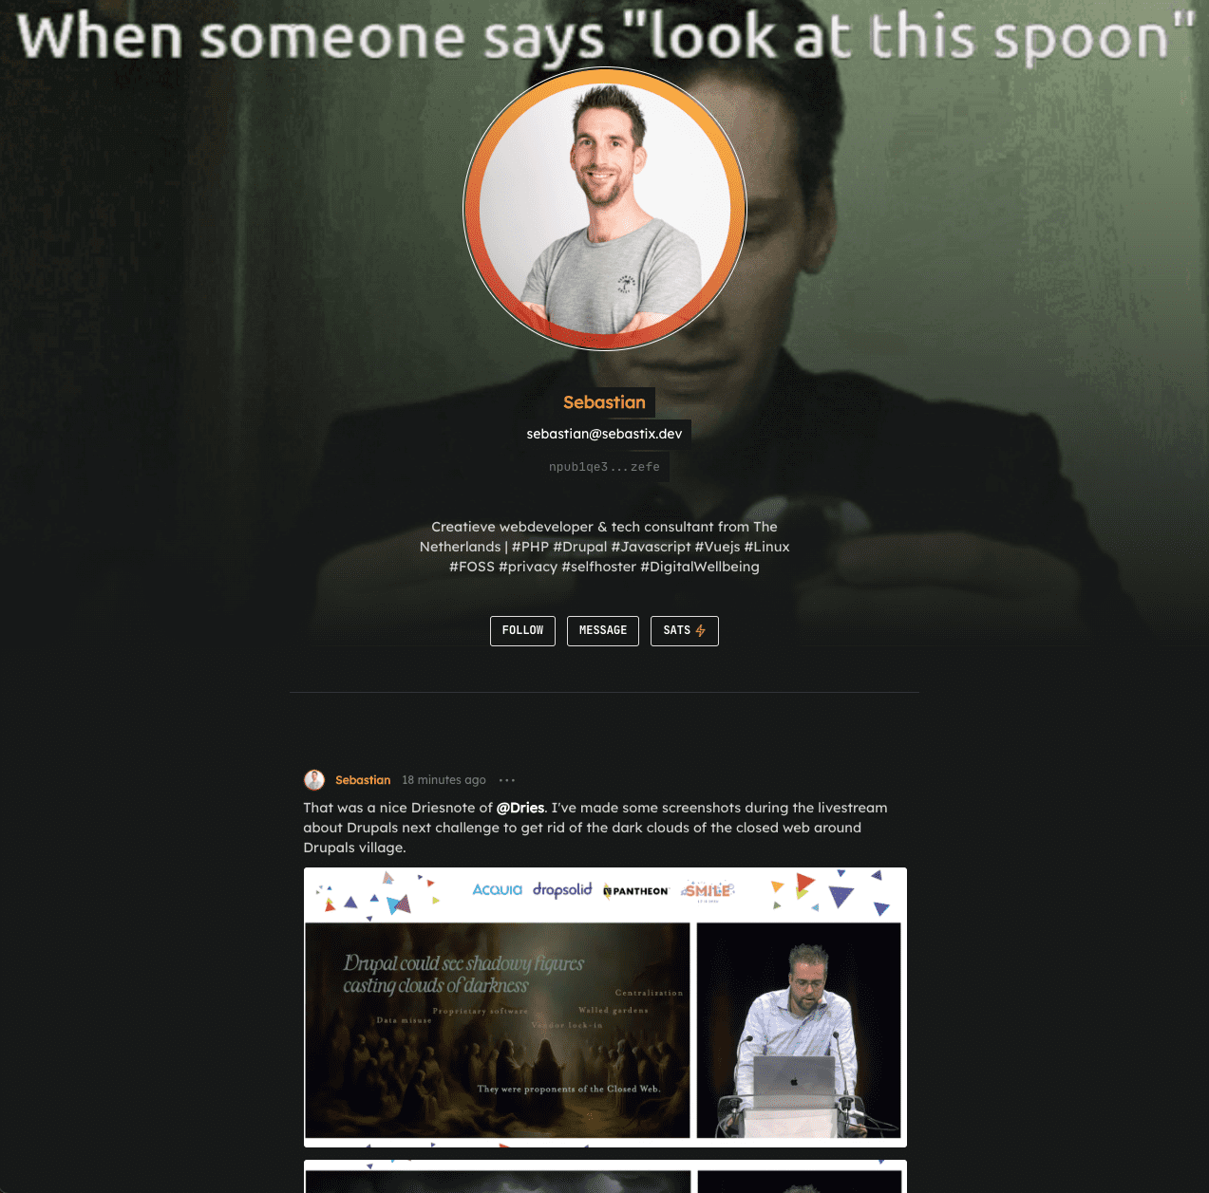Viewport: 1209px width, 1193px height.
Task: Send sats with lightning bolt button
Action: (685, 631)
